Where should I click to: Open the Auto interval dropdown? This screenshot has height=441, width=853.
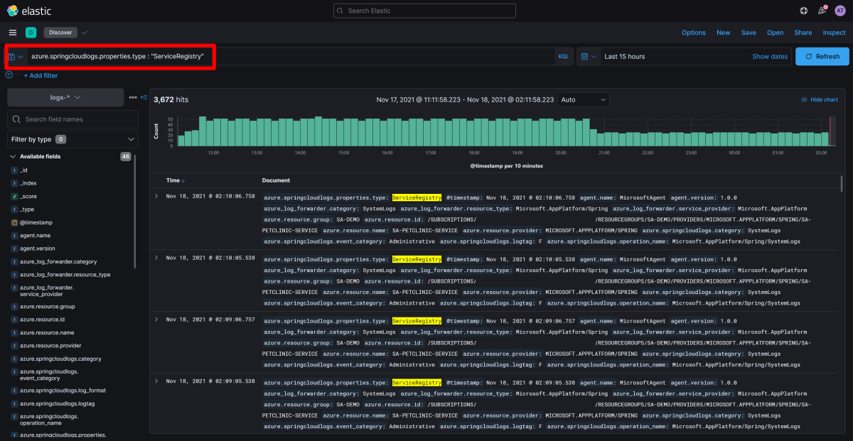click(583, 100)
